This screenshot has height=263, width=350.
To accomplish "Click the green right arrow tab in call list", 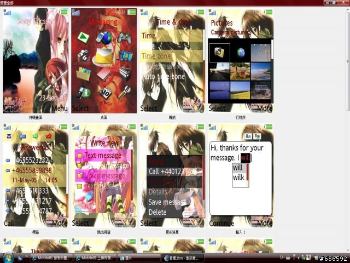I will pyautogui.click(x=35, y=136).
